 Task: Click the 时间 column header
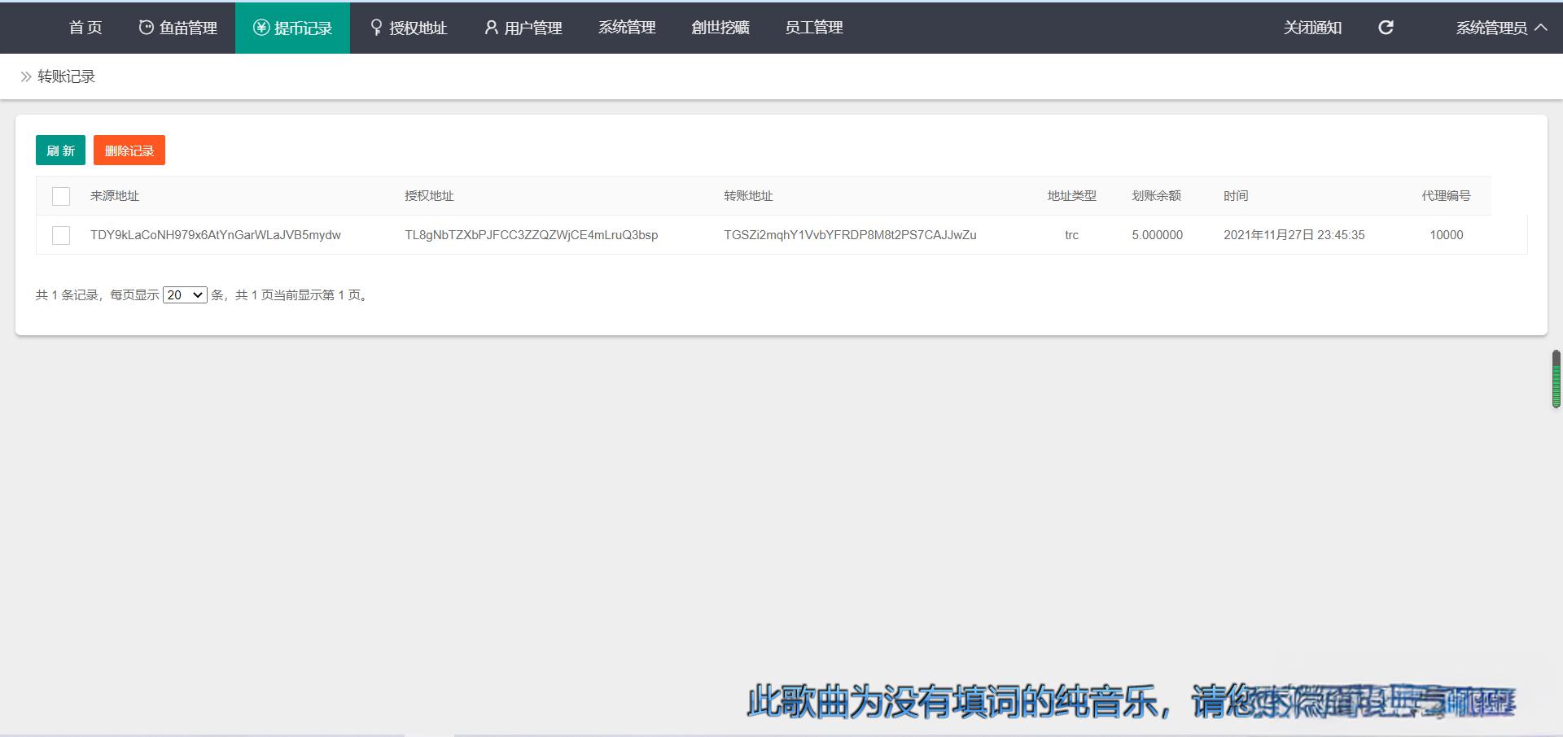[x=1236, y=196]
